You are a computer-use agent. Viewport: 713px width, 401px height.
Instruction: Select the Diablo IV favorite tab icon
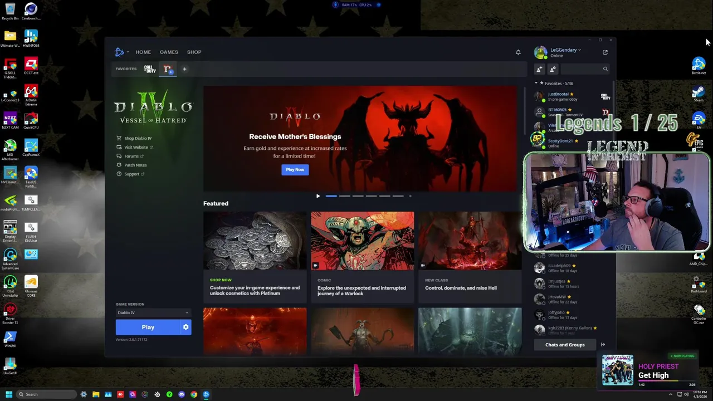click(167, 69)
